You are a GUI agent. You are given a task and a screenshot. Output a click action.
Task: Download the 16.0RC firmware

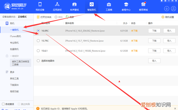pyautogui.click(x=154, y=31)
